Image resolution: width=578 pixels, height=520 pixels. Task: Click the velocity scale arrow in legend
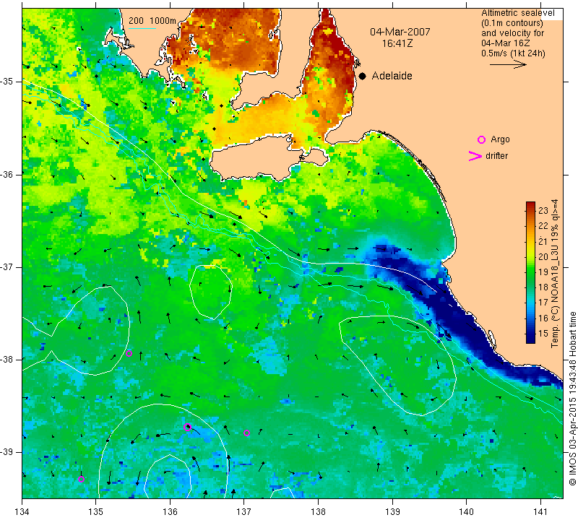[508, 64]
